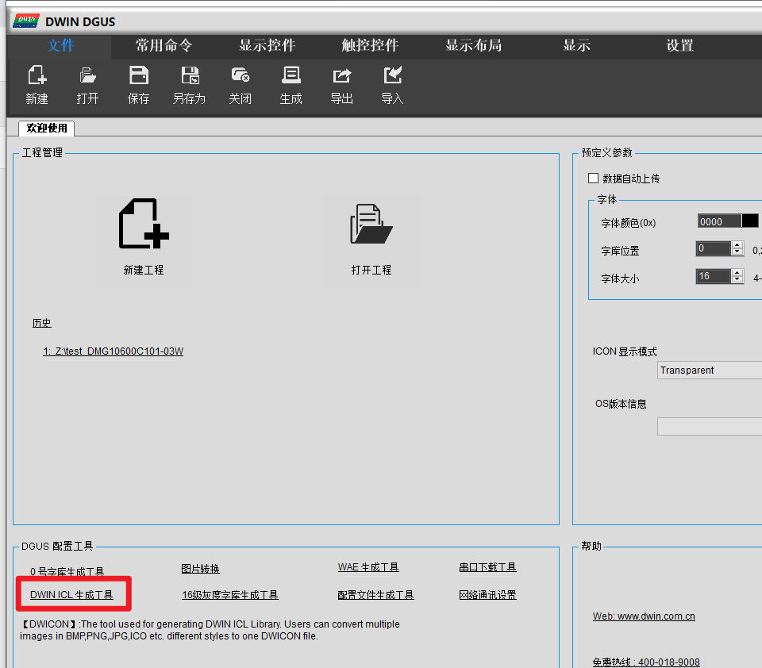Decrease 字库位置 value with down arrow

737,251
